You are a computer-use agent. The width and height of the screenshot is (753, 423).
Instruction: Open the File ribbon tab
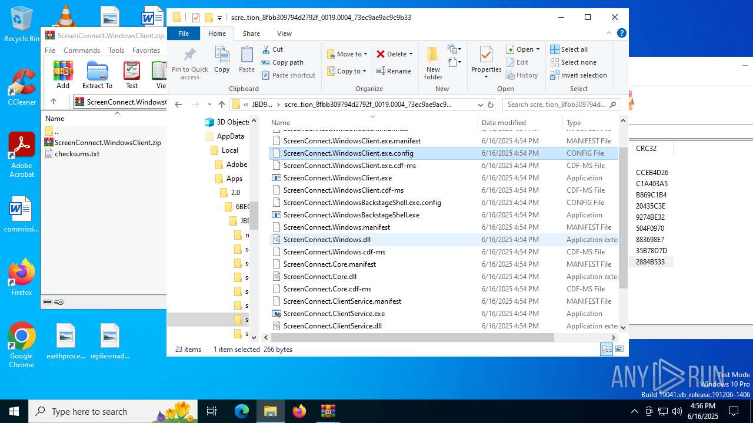point(184,33)
